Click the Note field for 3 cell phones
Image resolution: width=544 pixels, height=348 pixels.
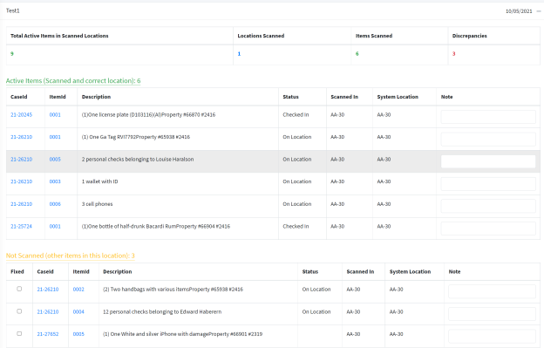pyautogui.click(x=488, y=206)
